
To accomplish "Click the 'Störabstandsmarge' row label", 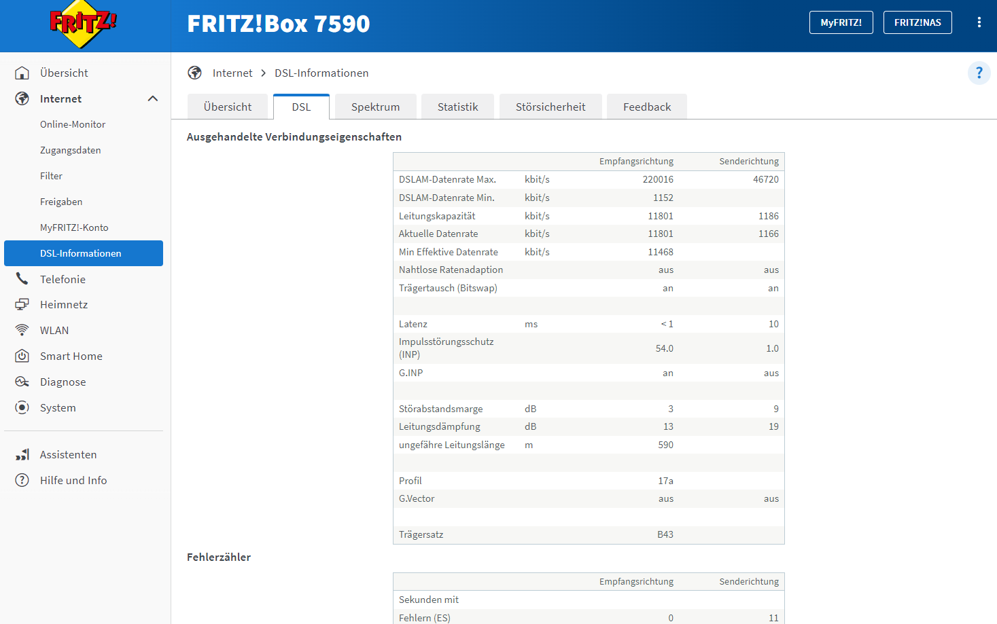I will [x=441, y=409].
